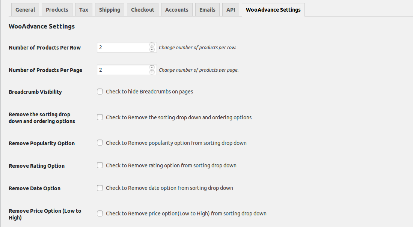The width and height of the screenshot is (413, 227).
Task: Open the General settings tab
Action: coord(25,10)
